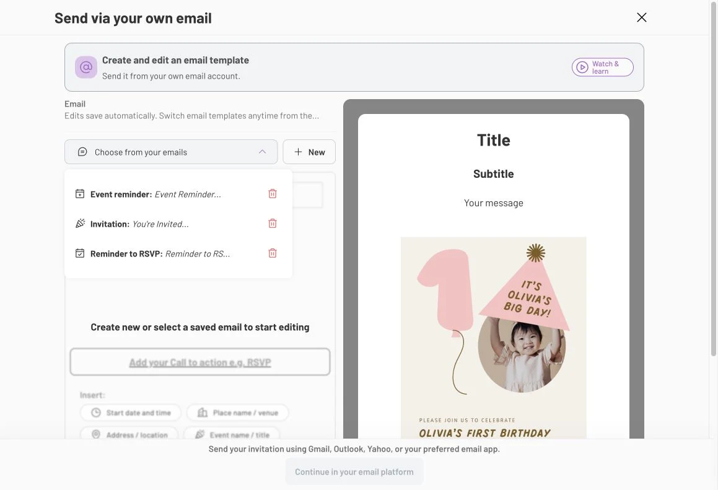Click 'Create new or select a saved email' text

point(199,327)
